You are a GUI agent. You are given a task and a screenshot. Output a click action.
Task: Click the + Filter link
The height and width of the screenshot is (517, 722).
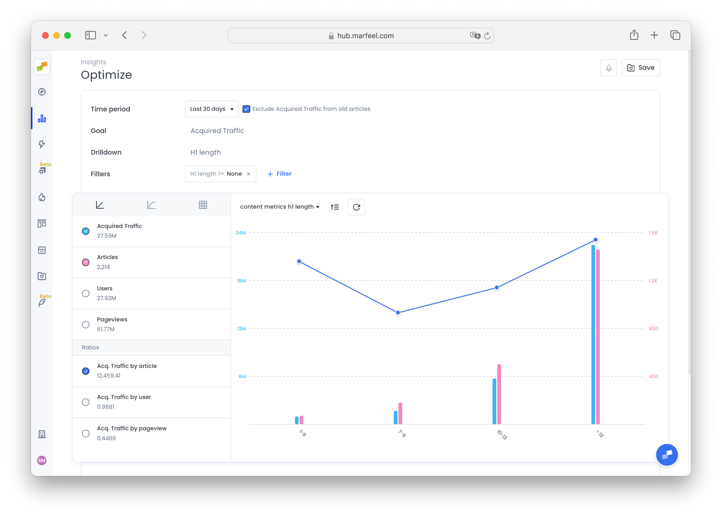(279, 174)
